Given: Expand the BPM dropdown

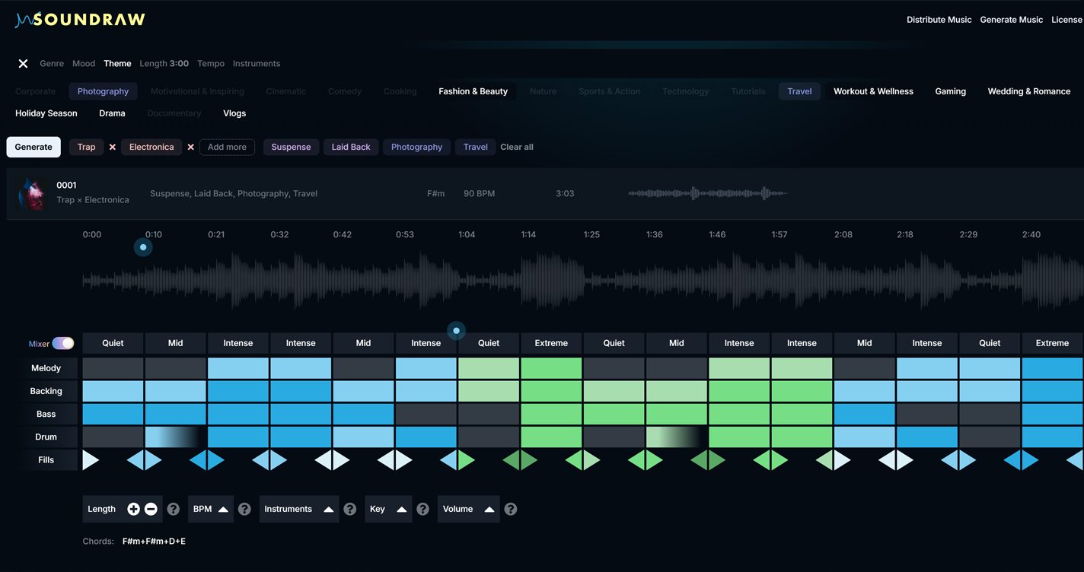Looking at the screenshot, I should [x=212, y=510].
